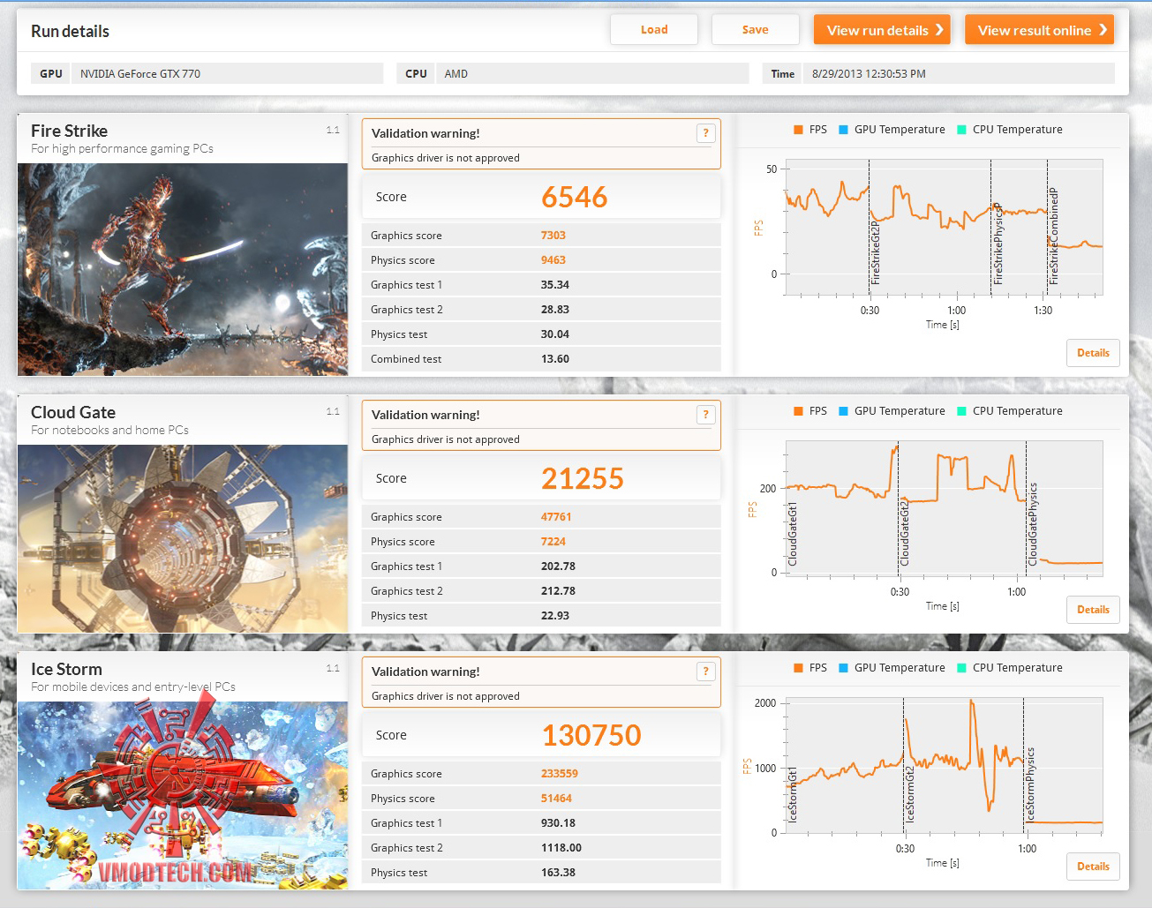Click Ice Storm score 130750
Image resolution: width=1152 pixels, height=908 pixels.
click(591, 735)
